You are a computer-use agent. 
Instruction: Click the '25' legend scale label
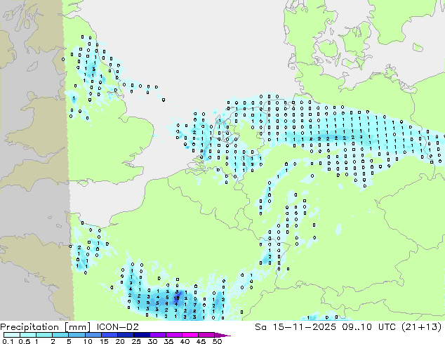click(x=136, y=341)
